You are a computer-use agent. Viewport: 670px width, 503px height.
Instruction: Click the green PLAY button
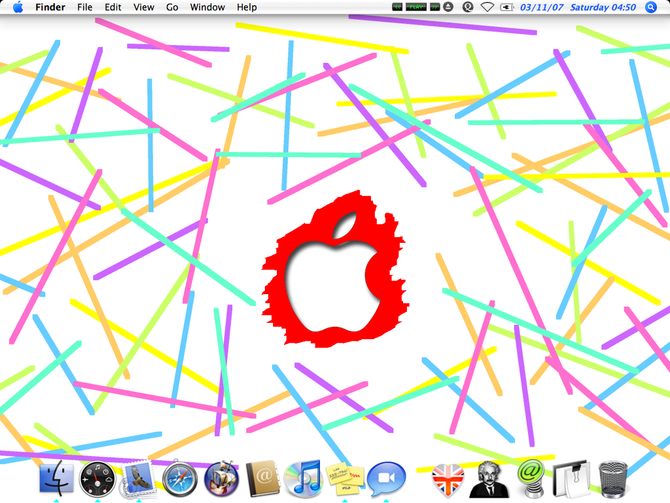pyautogui.click(x=416, y=7)
